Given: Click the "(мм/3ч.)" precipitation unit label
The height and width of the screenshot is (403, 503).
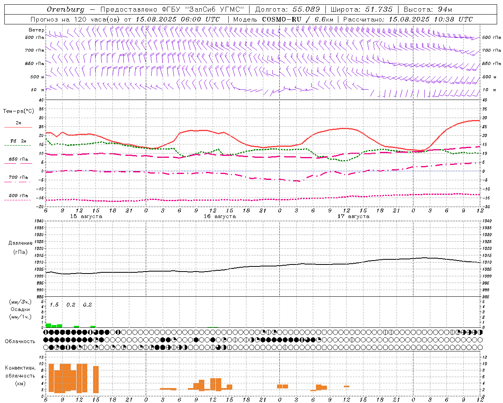Looking at the screenshot, I should coord(20,302).
